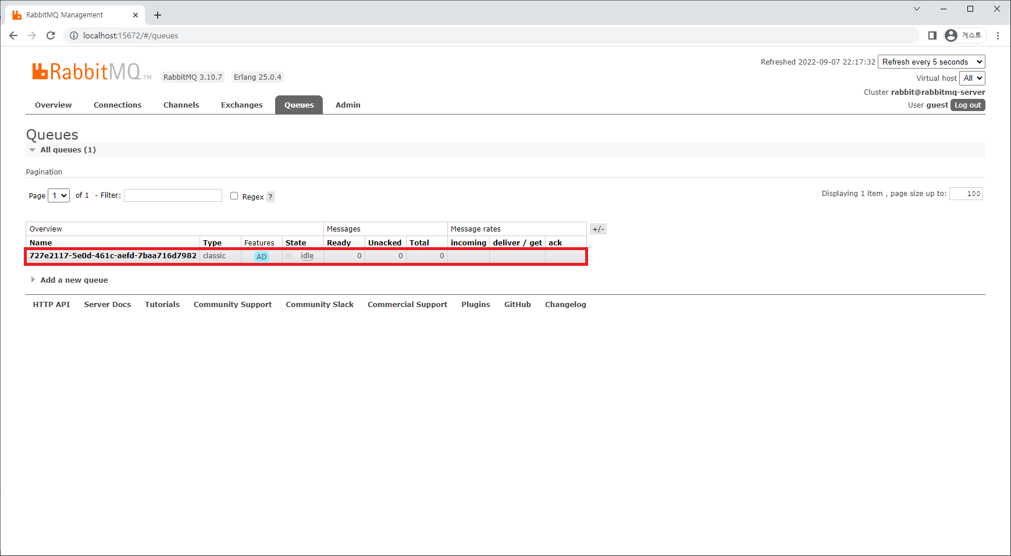This screenshot has width=1011, height=556.
Task: Click the Filter input field
Action: (x=173, y=195)
